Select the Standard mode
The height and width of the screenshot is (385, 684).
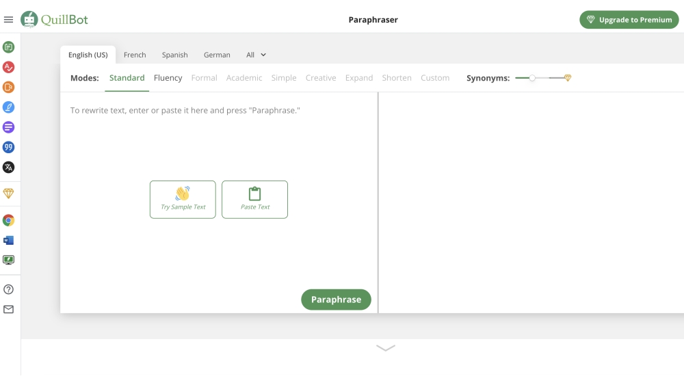[127, 78]
